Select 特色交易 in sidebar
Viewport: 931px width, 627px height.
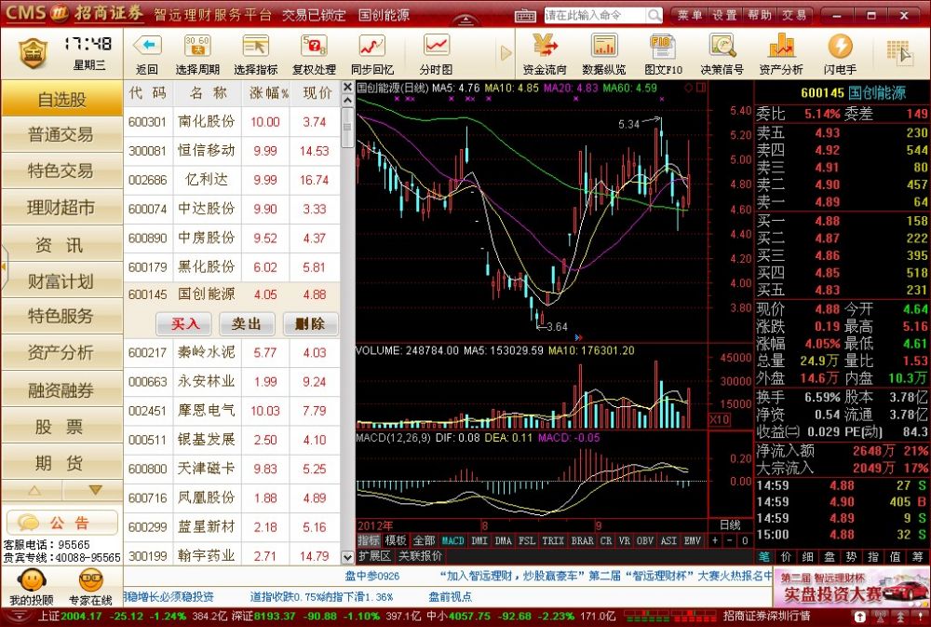61,171
